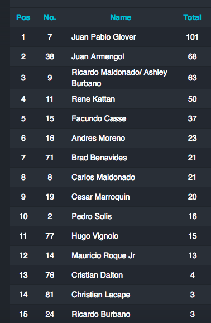The width and height of the screenshot is (211, 323).
Task: Sort by the Name column header
Action: (121, 17)
